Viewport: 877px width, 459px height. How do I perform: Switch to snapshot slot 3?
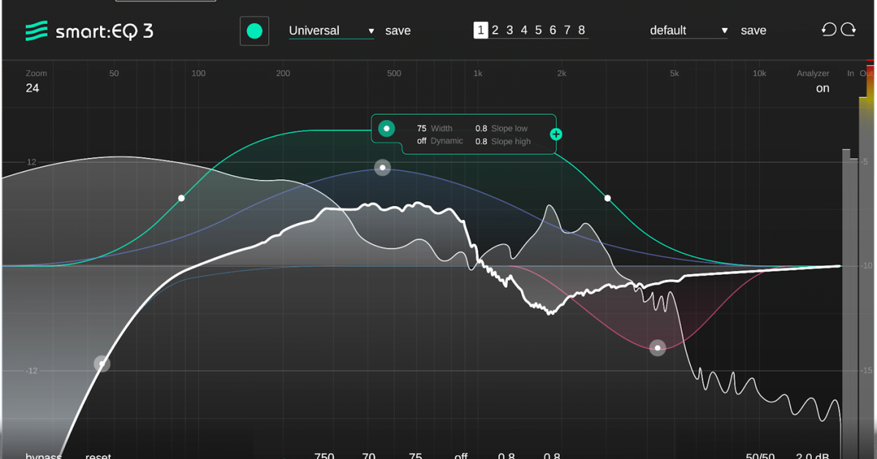(x=509, y=30)
